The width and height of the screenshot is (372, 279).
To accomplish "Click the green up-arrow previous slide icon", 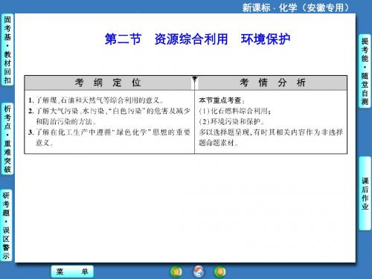I will click(176, 272).
